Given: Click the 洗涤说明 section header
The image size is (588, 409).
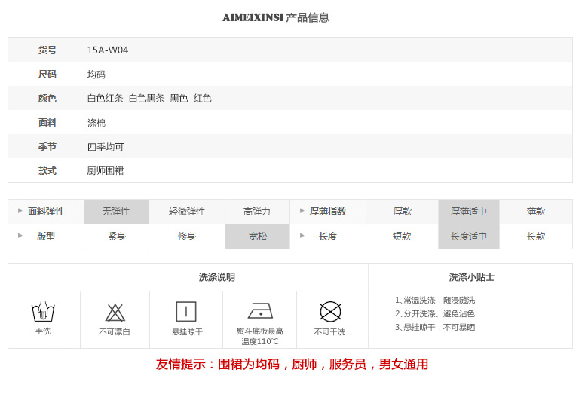Looking at the screenshot, I should coord(217,277).
